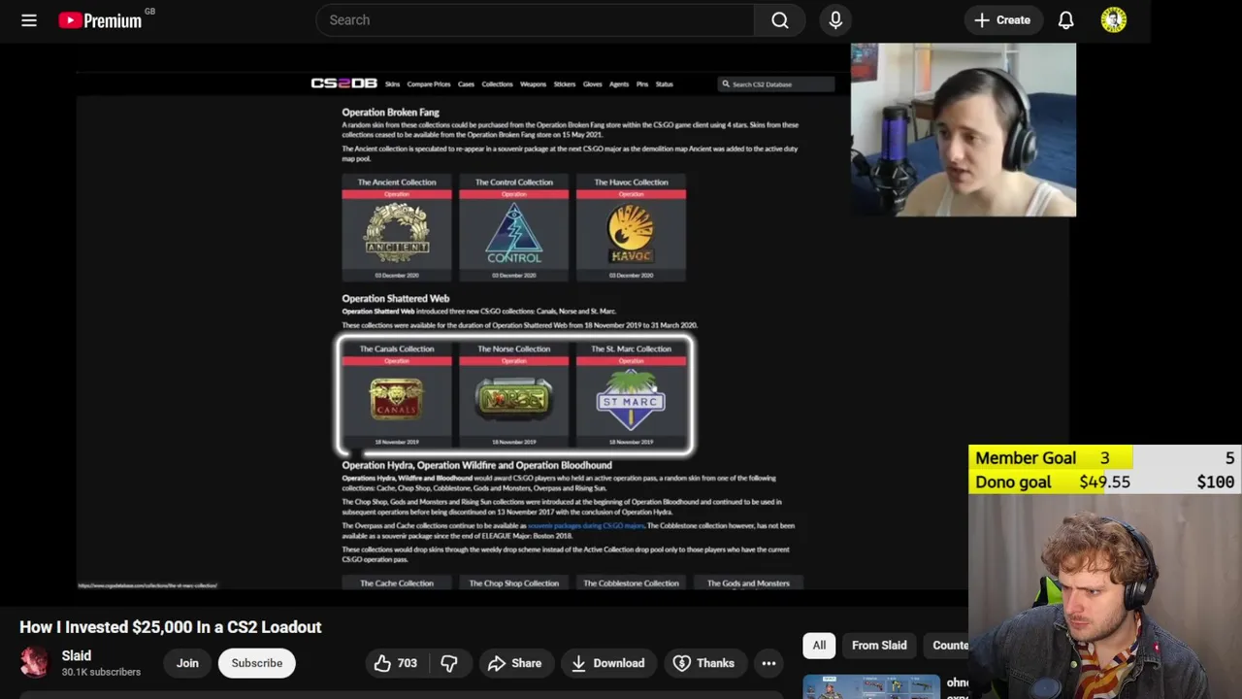Open The Chop Shop Collection card
The height and width of the screenshot is (699, 1242).
[514, 582]
